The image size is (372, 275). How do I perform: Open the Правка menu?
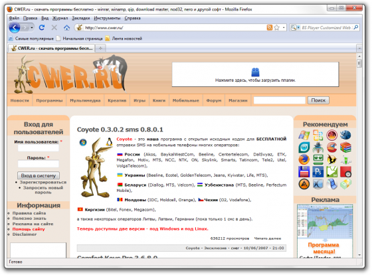point(30,18)
